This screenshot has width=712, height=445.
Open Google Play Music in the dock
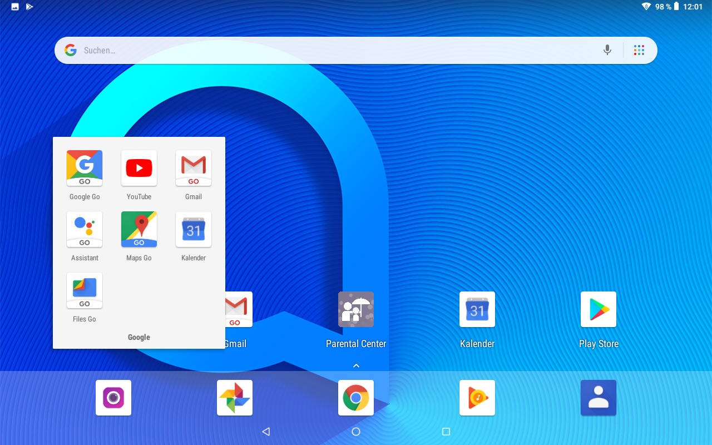point(477,398)
